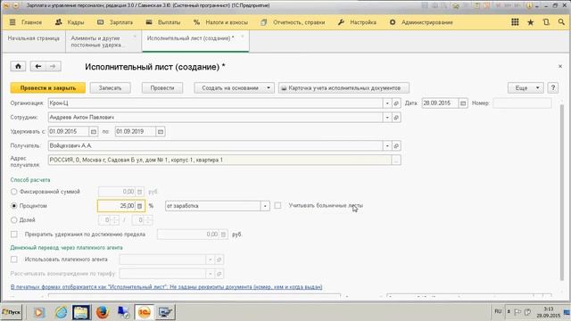The image size is (571, 321).
Task: Open media player taskbar icon
Action: [x=39, y=312]
